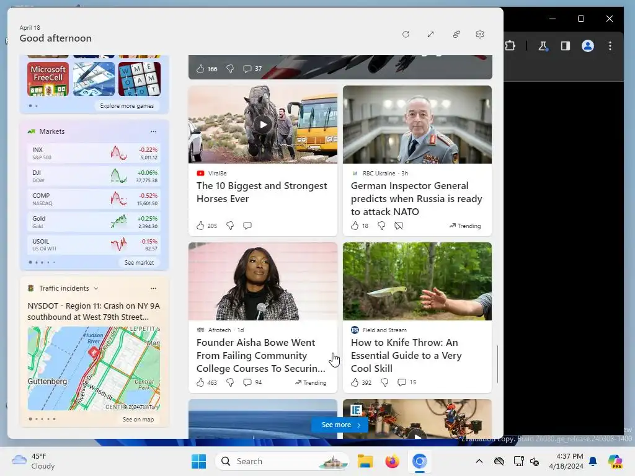Open The 10 Biggest and Strongest Horses article
Screen dimensions: 635x476
[262, 192]
